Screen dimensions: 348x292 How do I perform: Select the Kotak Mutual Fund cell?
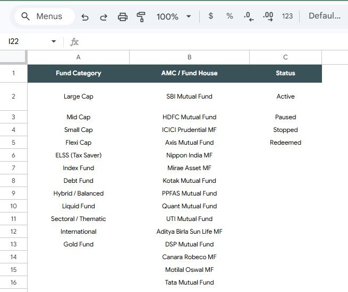coord(189,181)
